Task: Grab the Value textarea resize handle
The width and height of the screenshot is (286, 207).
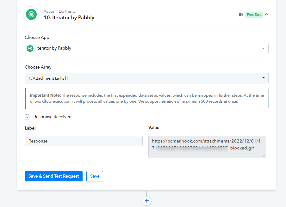Action: tap(264, 156)
